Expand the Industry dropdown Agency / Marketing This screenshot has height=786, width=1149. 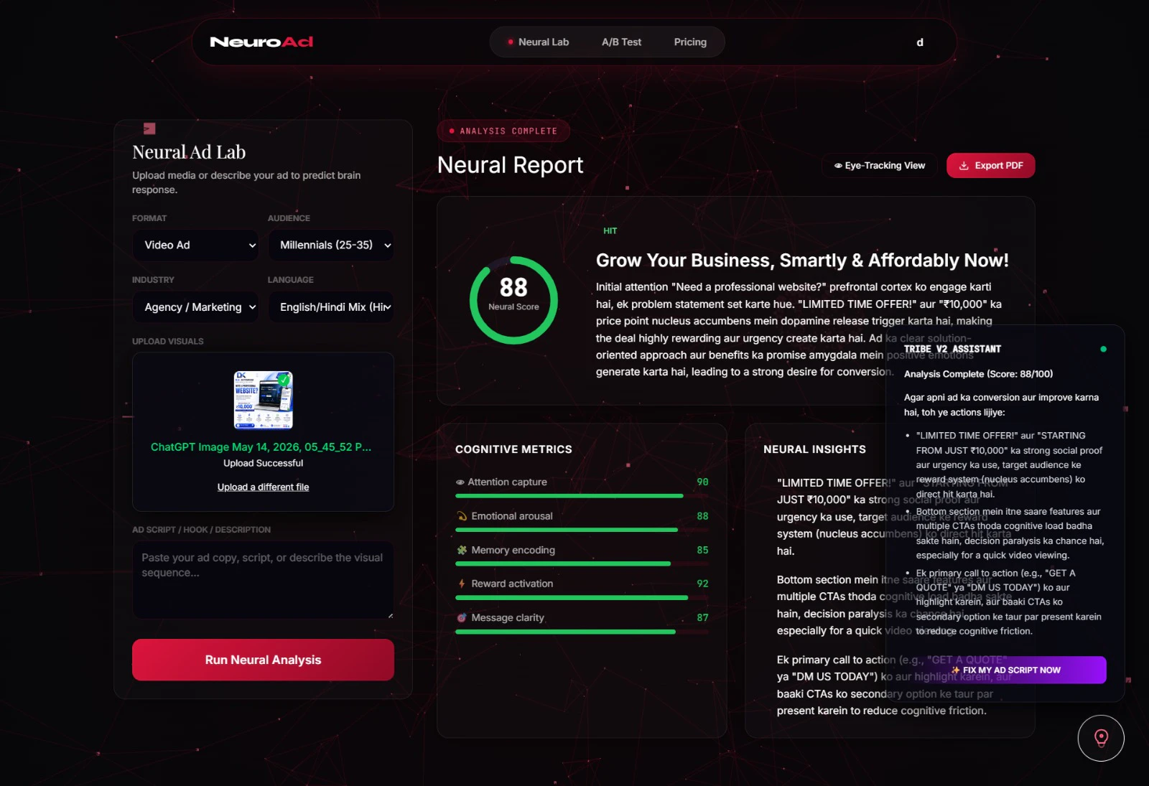pos(195,307)
